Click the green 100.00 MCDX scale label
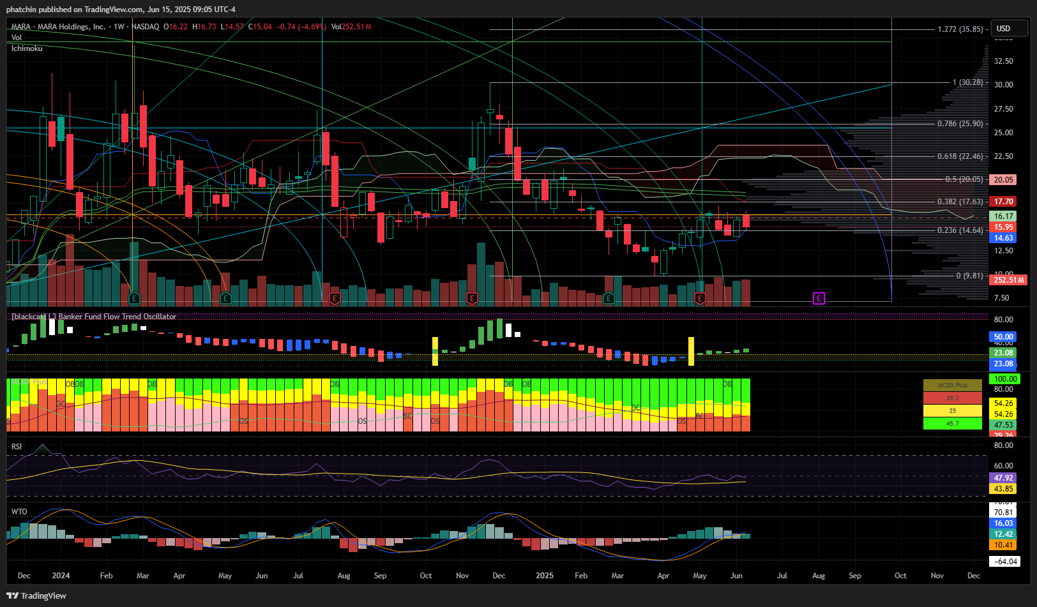The height and width of the screenshot is (607, 1037). (x=1005, y=379)
